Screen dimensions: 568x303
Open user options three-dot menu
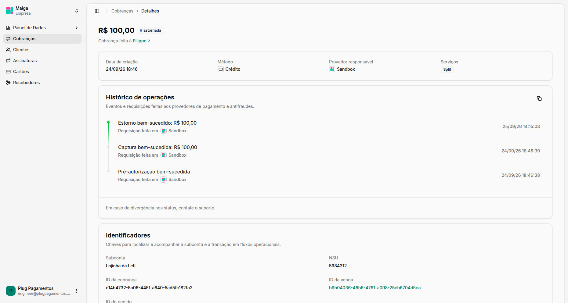pos(77,291)
